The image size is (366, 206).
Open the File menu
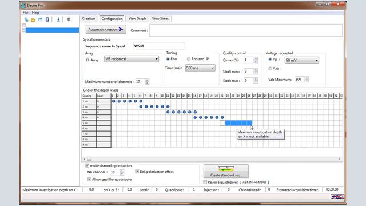click(25, 13)
